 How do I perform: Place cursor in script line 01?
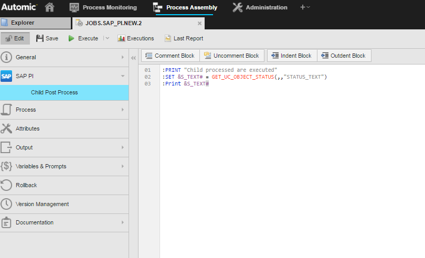219,70
